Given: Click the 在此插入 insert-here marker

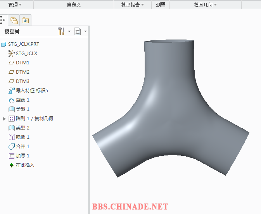Looking at the screenshot, I should 25,165.
